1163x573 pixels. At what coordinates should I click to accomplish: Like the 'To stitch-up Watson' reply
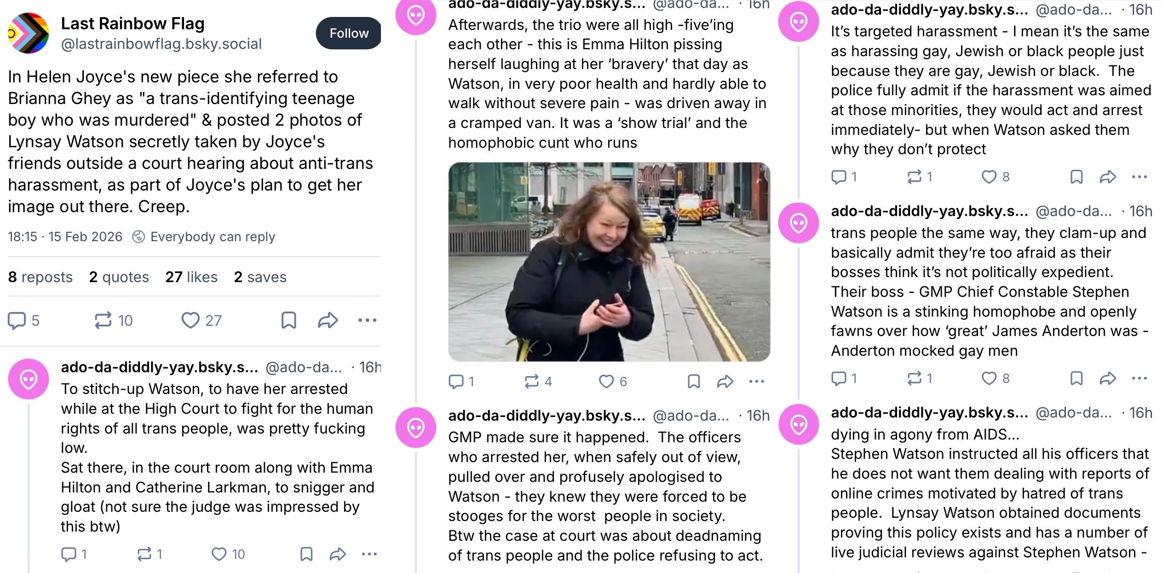coord(219,554)
